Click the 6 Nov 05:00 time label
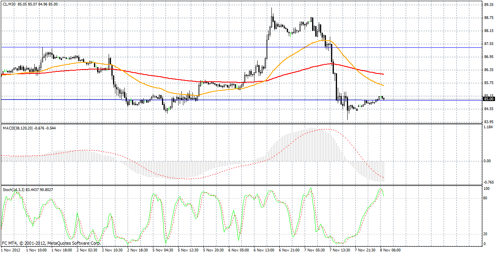497x253 pixels. [239, 250]
